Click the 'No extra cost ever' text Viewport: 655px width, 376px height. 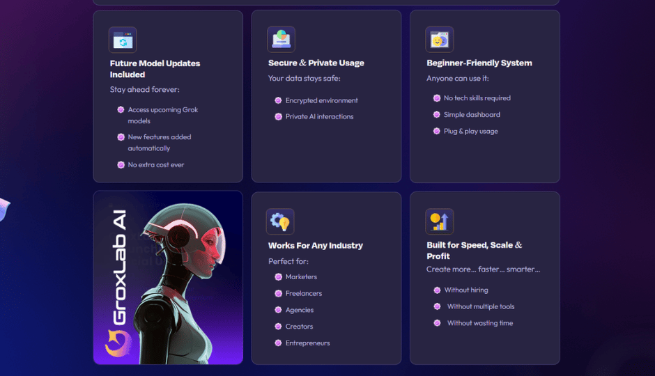point(156,165)
